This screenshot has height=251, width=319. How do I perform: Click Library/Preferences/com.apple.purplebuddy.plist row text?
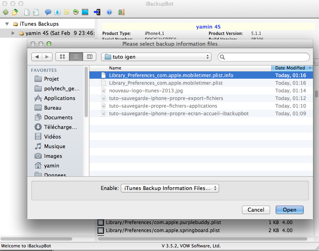click(163, 222)
